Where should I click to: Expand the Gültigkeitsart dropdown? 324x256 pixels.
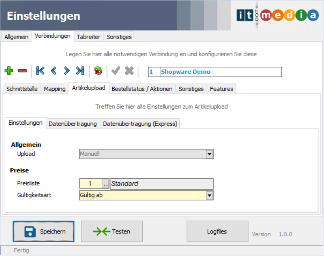pyautogui.click(x=209, y=196)
